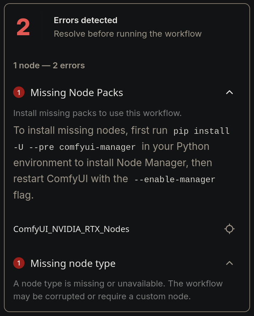Collapse the Missing Node Packs section chevron
This screenshot has width=254, height=316.
click(x=229, y=92)
